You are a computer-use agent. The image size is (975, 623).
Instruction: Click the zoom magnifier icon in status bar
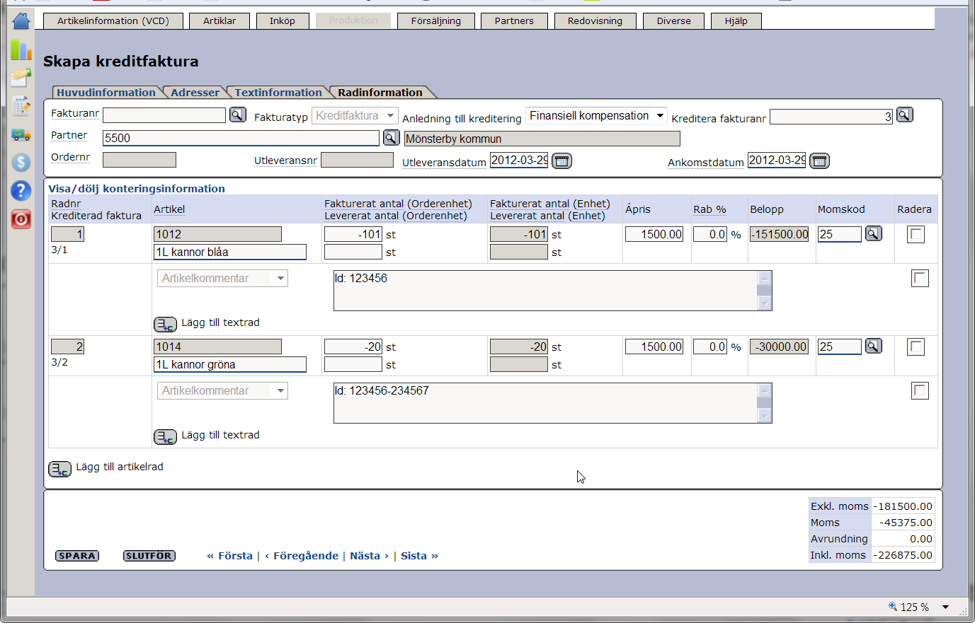click(893, 606)
